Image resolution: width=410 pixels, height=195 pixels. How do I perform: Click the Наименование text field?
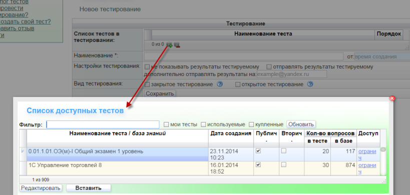pyautogui.click(x=243, y=56)
